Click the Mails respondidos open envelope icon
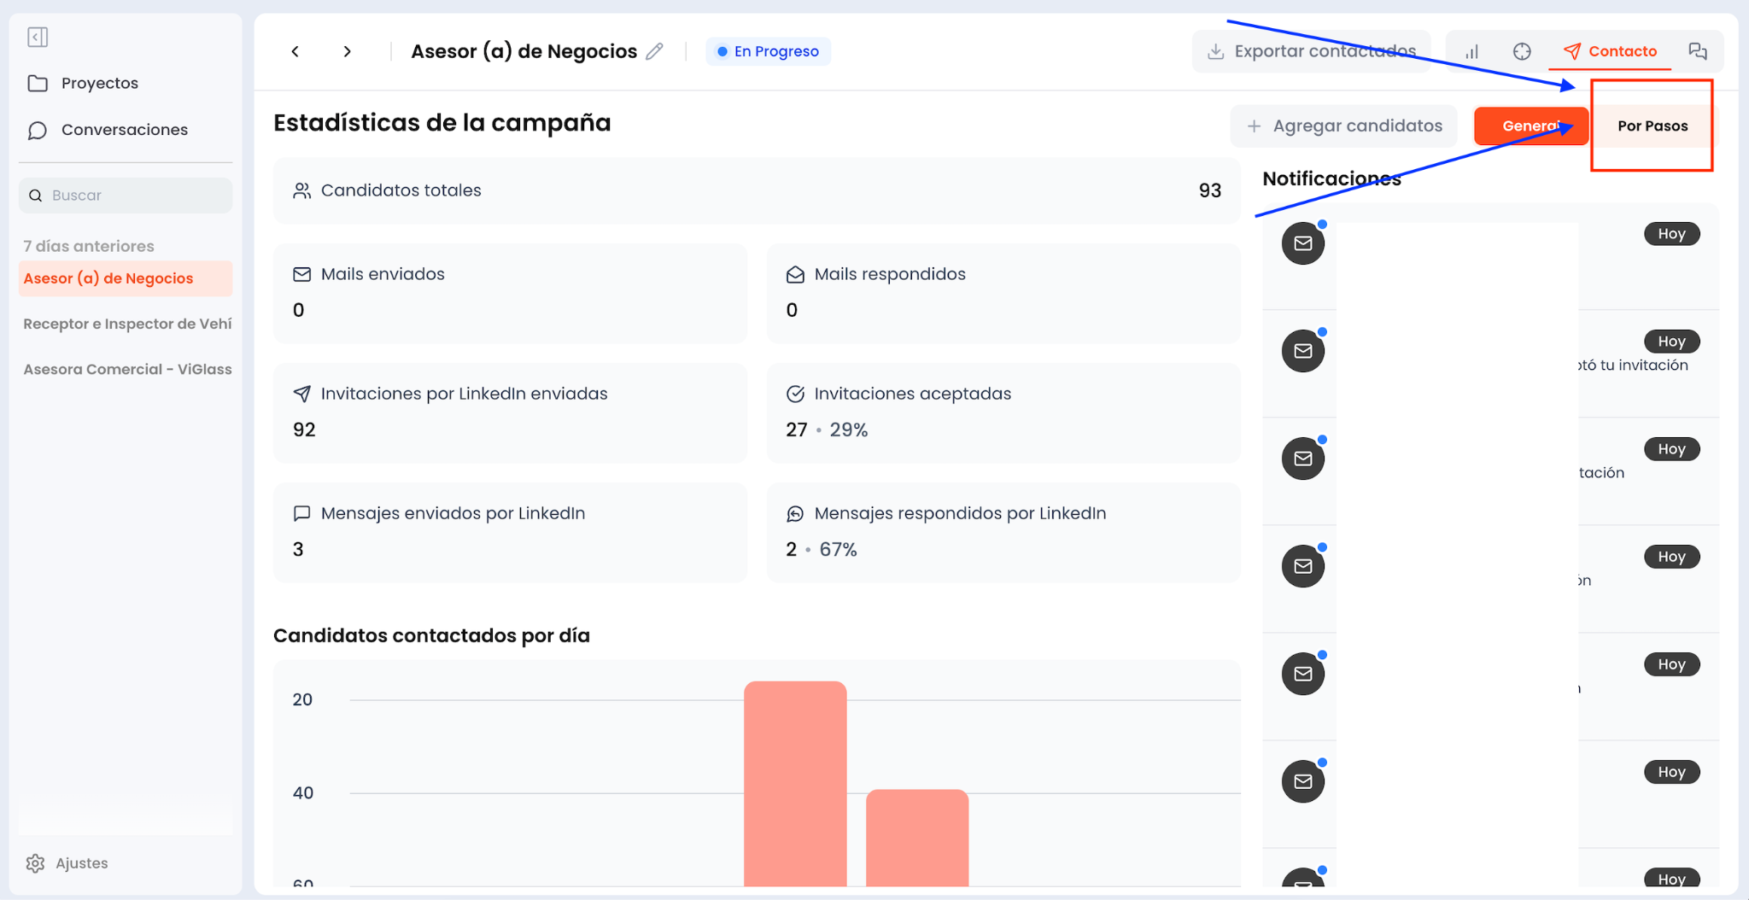 pyautogui.click(x=795, y=274)
